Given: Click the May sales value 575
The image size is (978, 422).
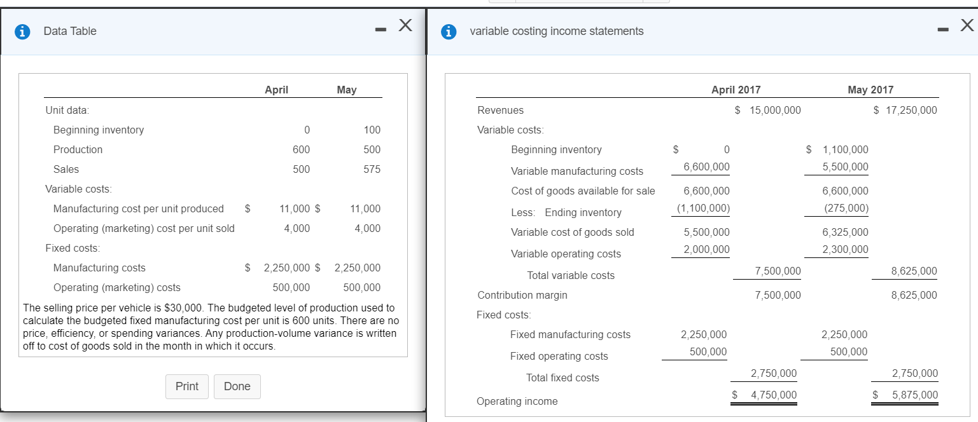Looking at the screenshot, I should point(372,169).
